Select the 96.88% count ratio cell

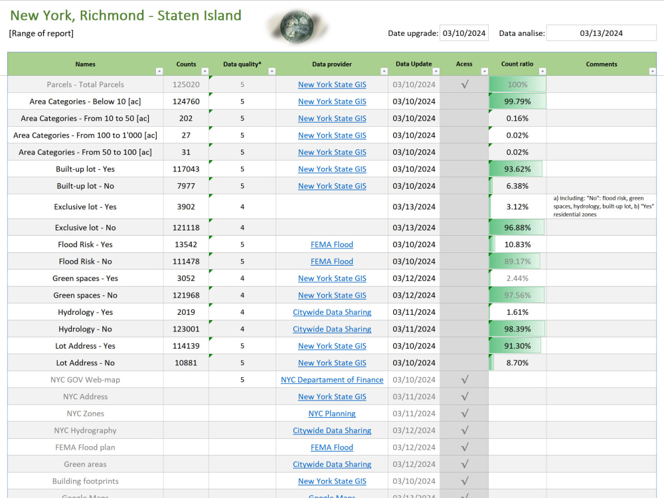[517, 227]
